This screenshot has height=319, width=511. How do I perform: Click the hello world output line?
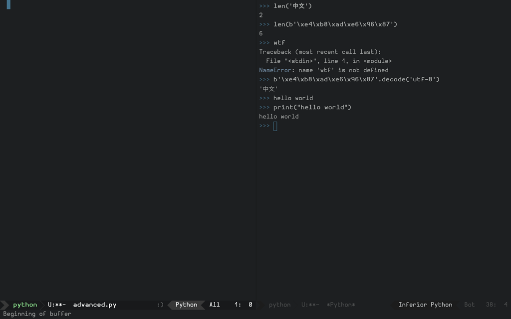coord(278,116)
